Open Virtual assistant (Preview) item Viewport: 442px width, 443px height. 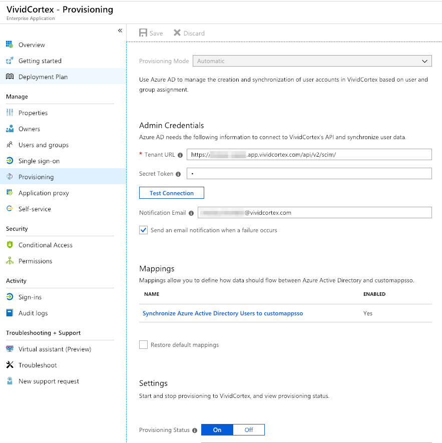coord(55,349)
